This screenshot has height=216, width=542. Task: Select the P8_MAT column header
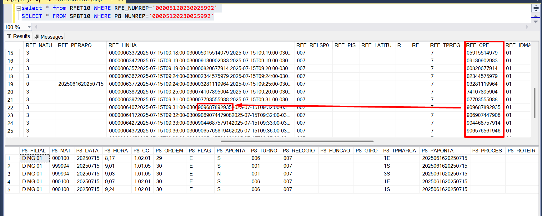tap(61, 151)
